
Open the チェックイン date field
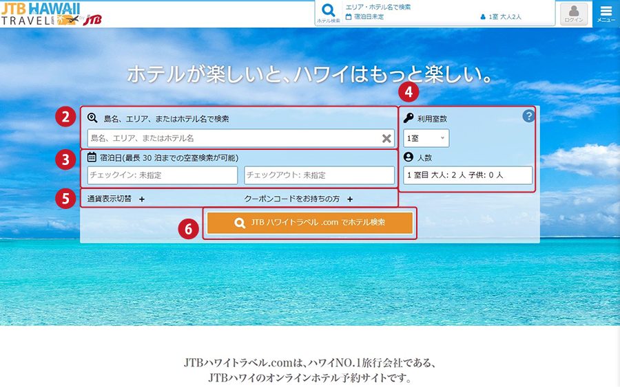(163, 175)
